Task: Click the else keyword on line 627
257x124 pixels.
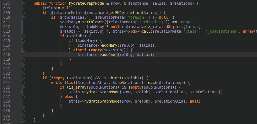Action: 69,97
